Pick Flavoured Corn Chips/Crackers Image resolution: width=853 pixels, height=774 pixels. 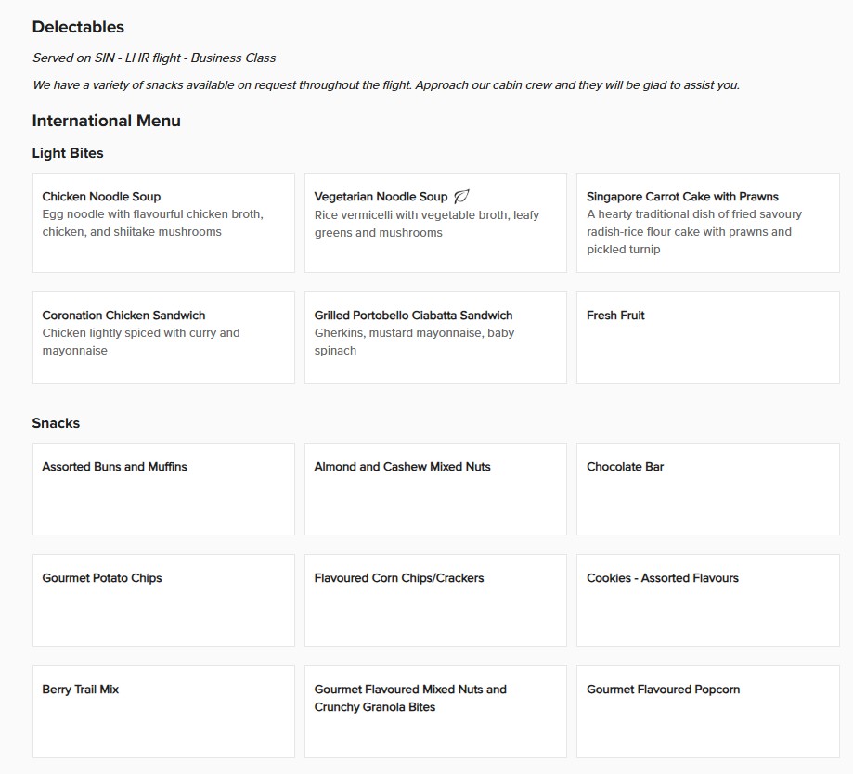click(435, 600)
